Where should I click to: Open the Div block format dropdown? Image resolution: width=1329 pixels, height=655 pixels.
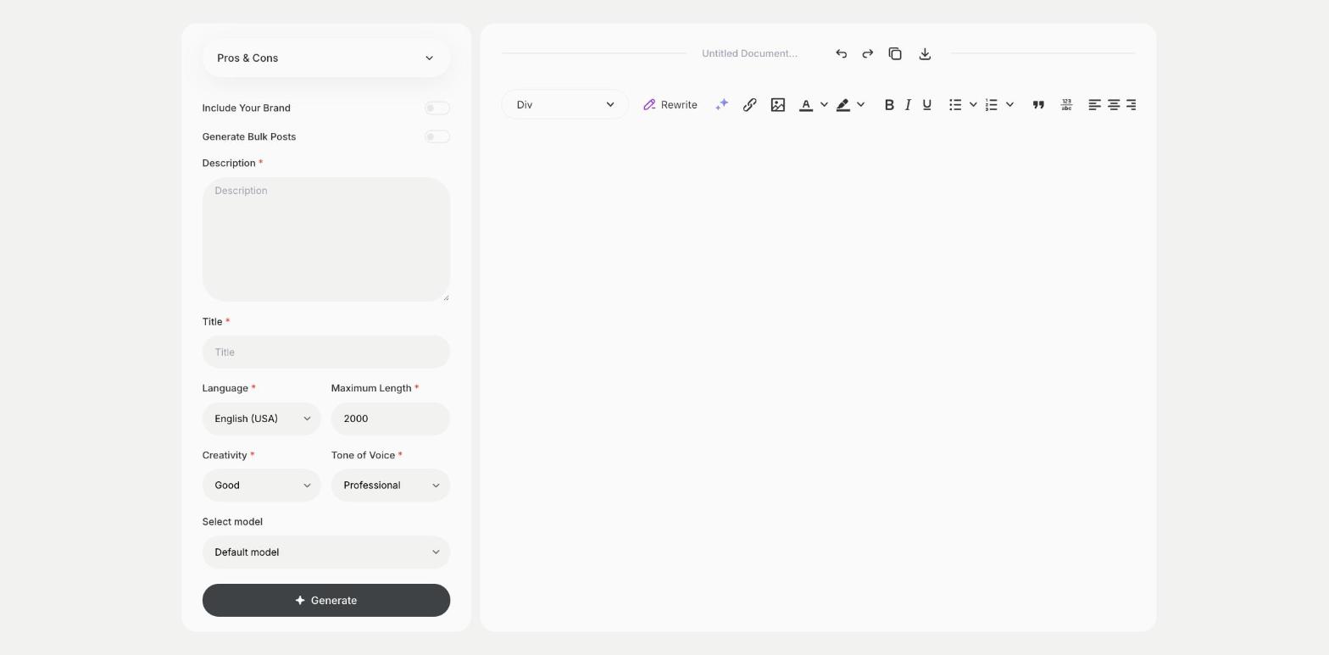pos(564,104)
